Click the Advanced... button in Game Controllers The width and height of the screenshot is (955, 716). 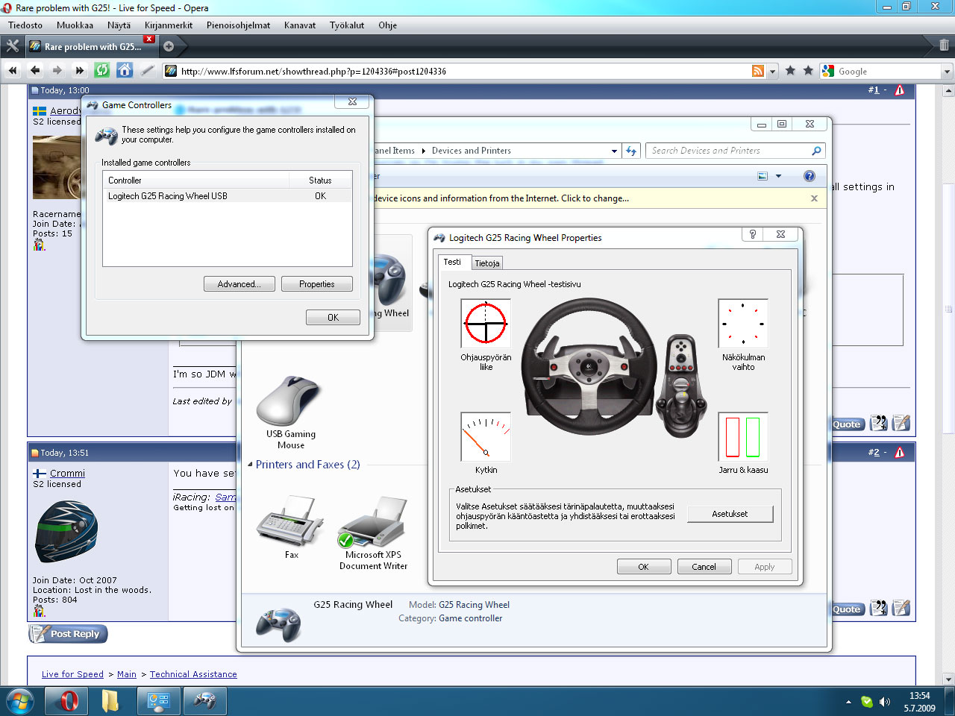click(x=239, y=284)
